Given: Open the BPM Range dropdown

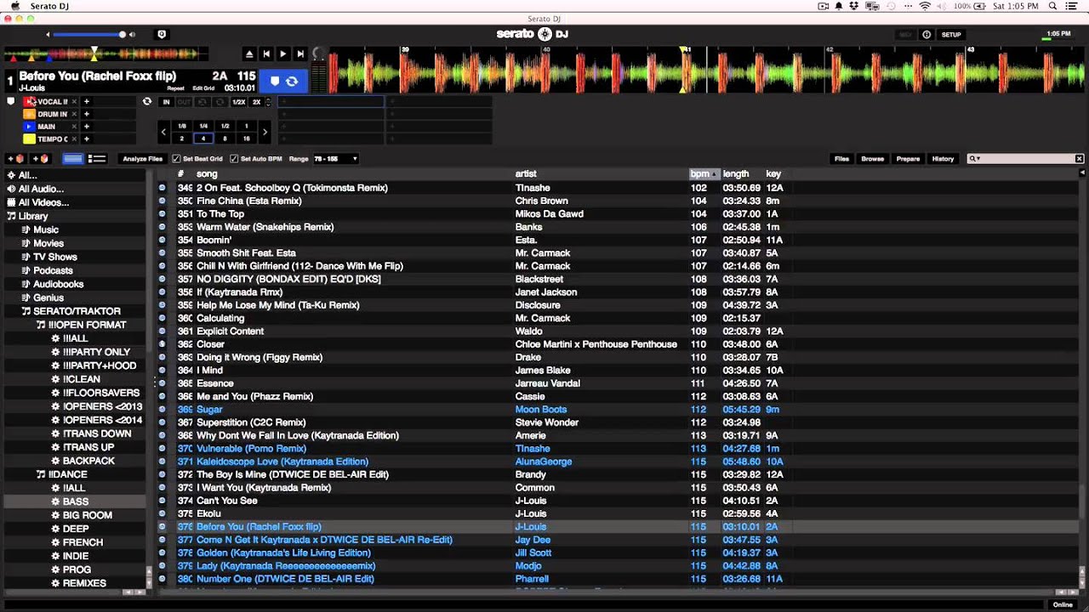Looking at the screenshot, I should 335,159.
